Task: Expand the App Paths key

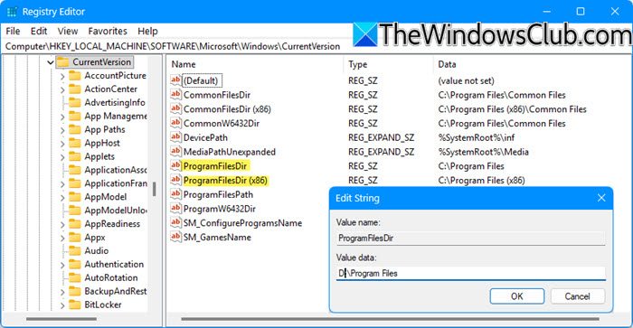Action: click(x=62, y=130)
